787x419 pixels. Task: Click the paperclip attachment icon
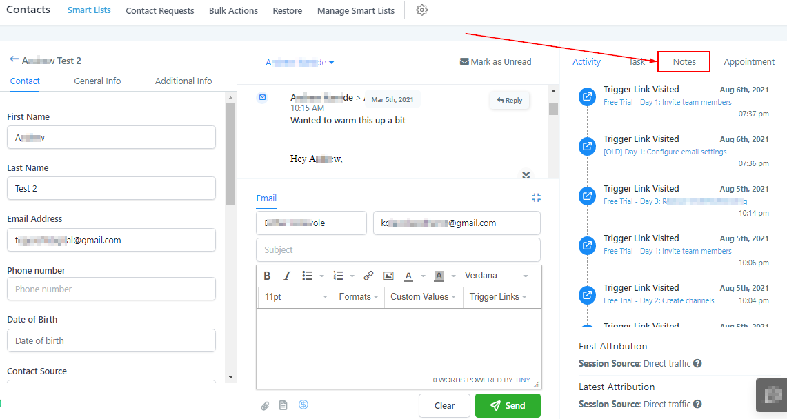pyautogui.click(x=265, y=406)
